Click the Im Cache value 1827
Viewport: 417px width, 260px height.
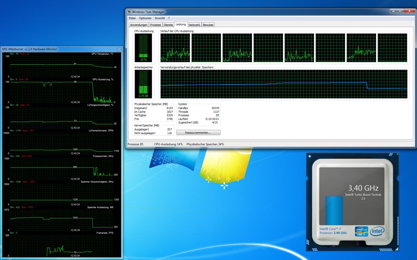pos(170,112)
